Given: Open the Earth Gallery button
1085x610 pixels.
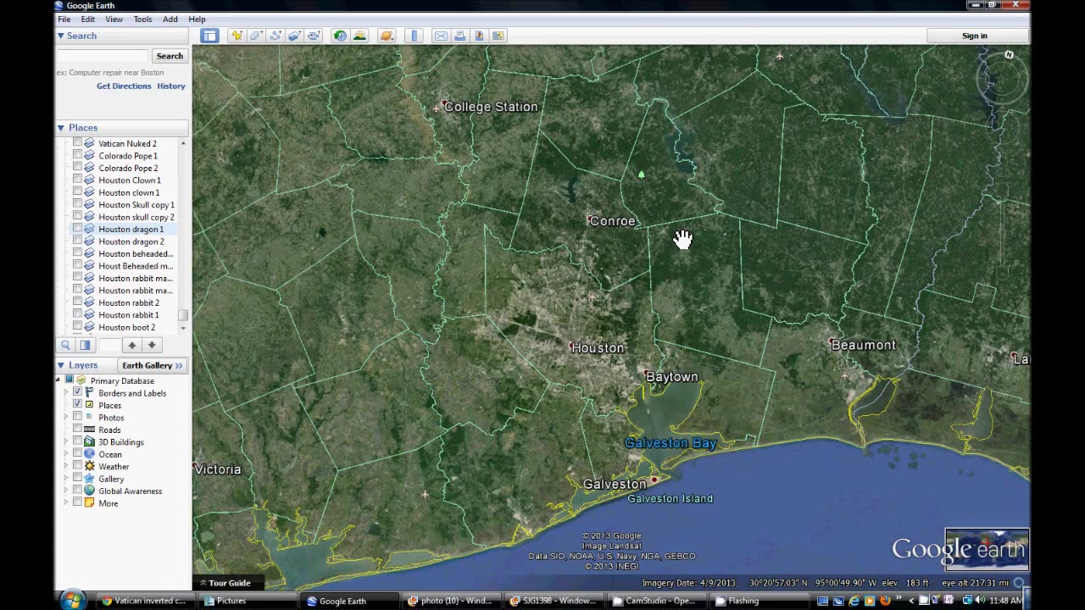Looking at the screenshot, I should click(153, 365).
